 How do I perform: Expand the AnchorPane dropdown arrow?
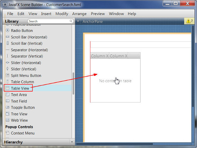78,21
